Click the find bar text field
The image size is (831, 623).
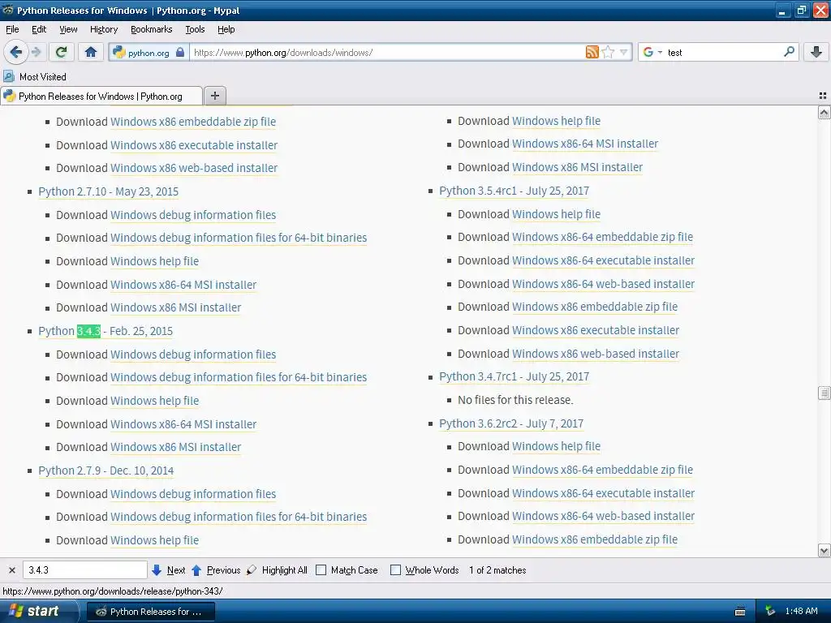84,570
